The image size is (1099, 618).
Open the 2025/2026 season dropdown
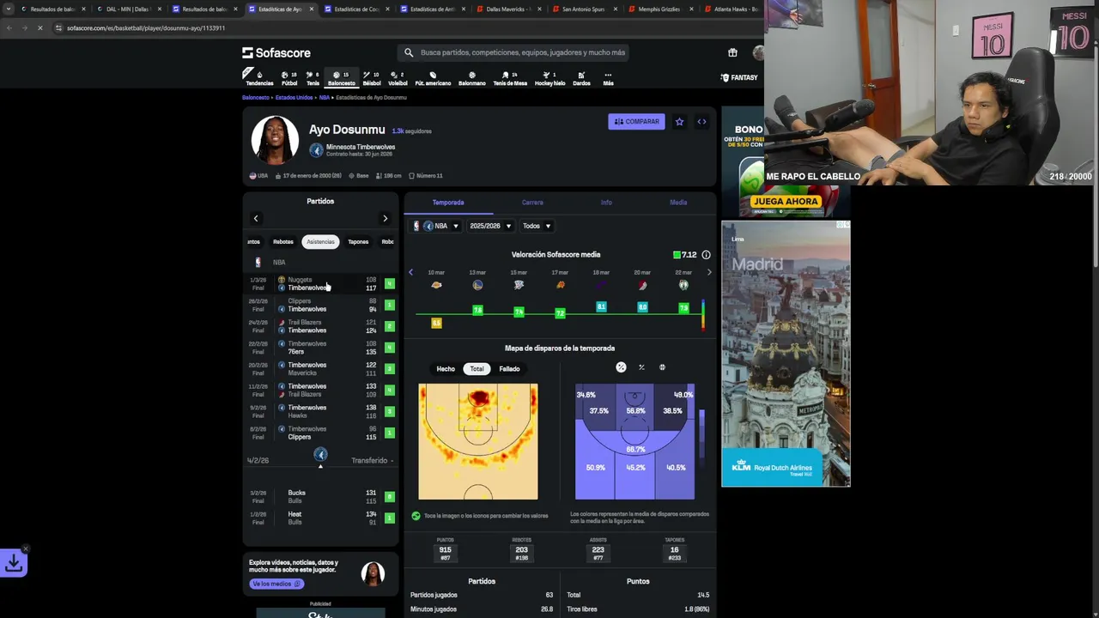(x=490, y=226)
